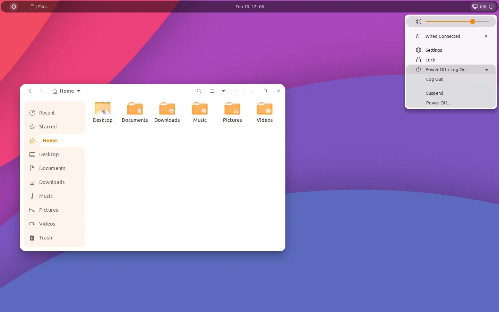Open Recent files from the sidebar
The height and width of the screenshot is (312, 499).
[x=47, y=113]
